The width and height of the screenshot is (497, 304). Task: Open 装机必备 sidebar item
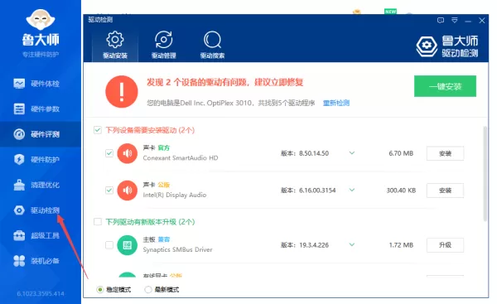pos(36,261)
